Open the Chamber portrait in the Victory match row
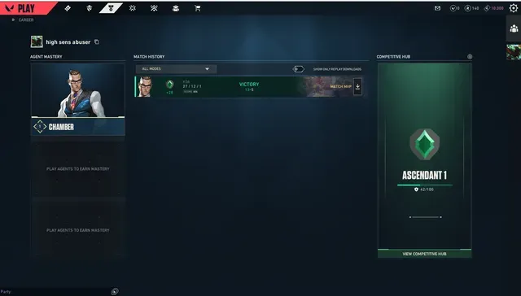Viewport: 521px width, 296px height. point(145,87)
